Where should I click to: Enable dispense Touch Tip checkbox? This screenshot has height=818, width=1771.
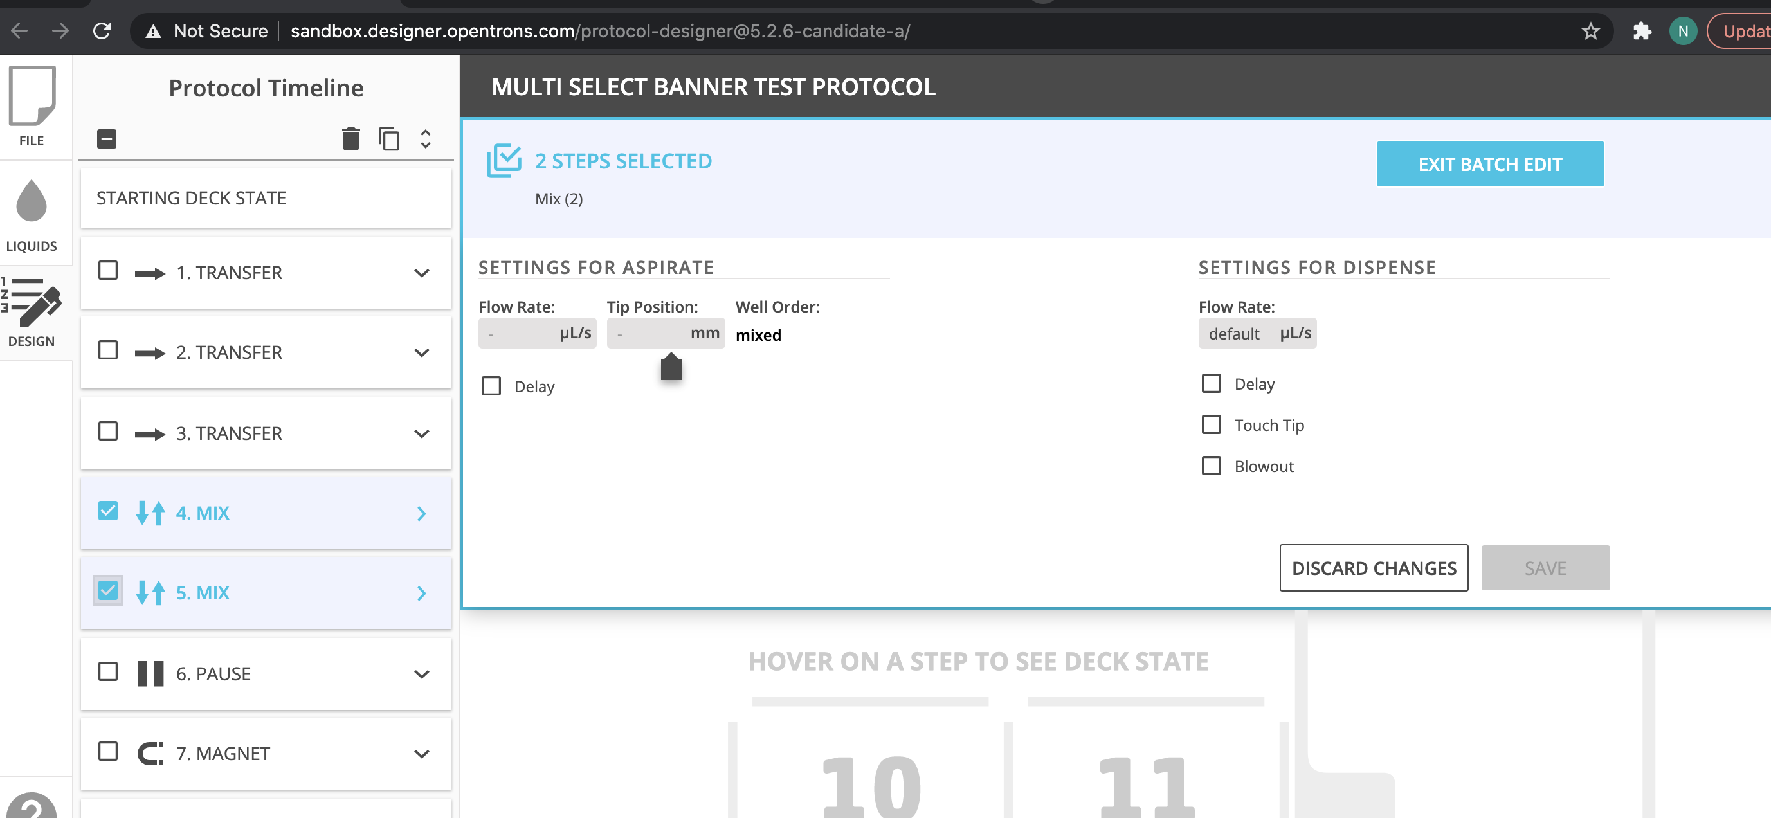(x=1211, y=424)
